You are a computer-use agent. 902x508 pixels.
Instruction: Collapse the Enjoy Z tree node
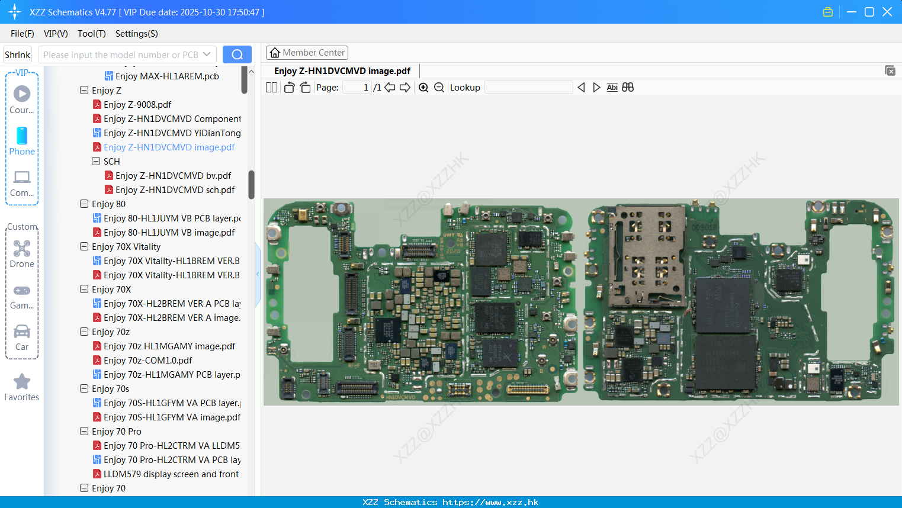(84, 90)
